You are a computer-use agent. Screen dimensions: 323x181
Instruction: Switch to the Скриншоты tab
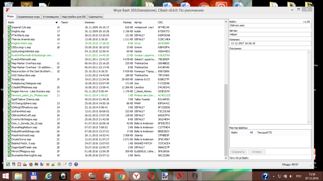[x=95, y=17]
